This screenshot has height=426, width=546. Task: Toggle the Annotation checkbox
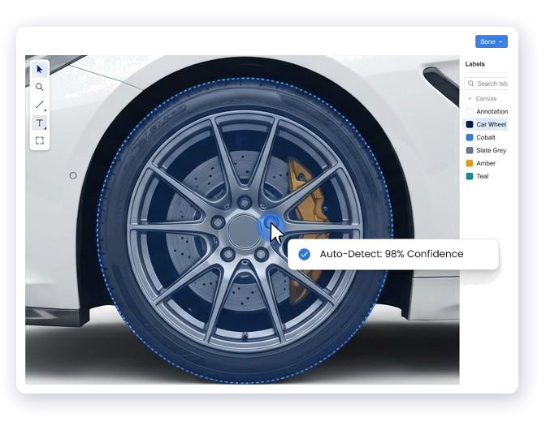pos(470,111)
